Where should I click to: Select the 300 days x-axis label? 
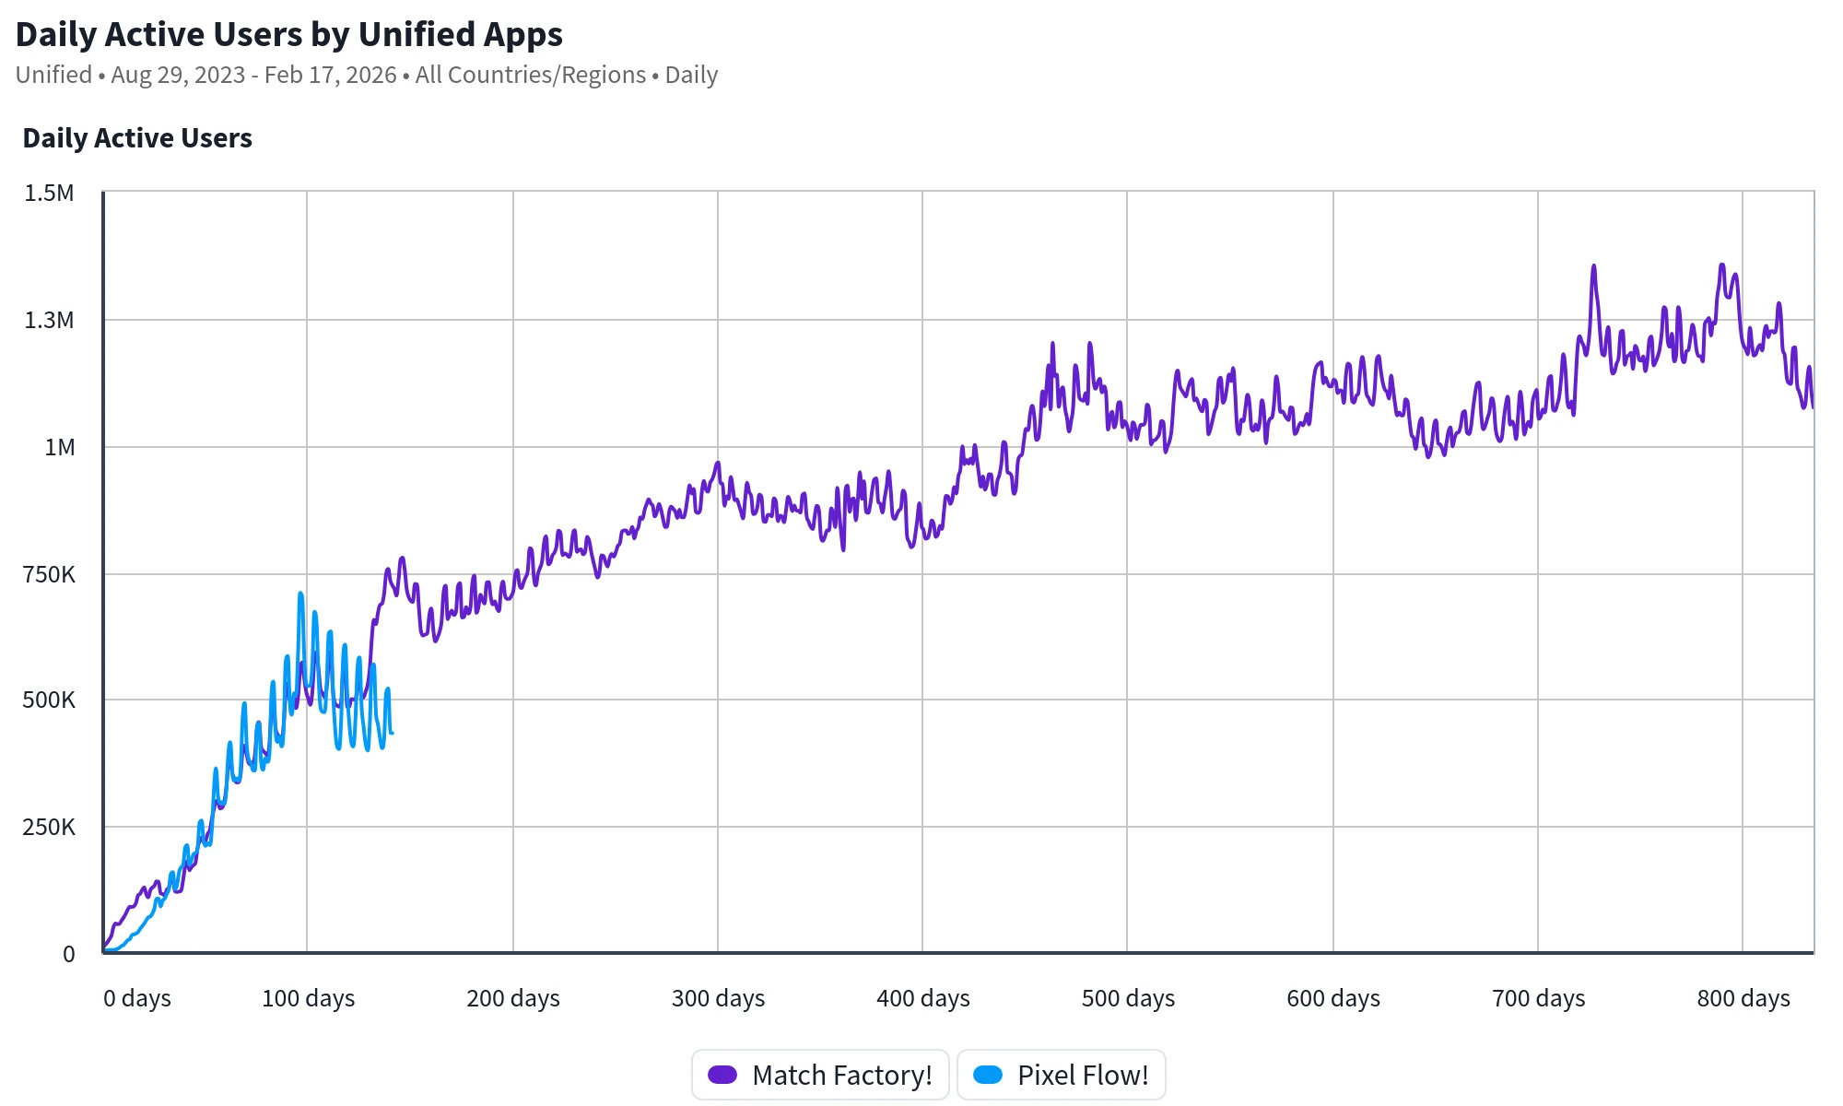click(718, 998)
